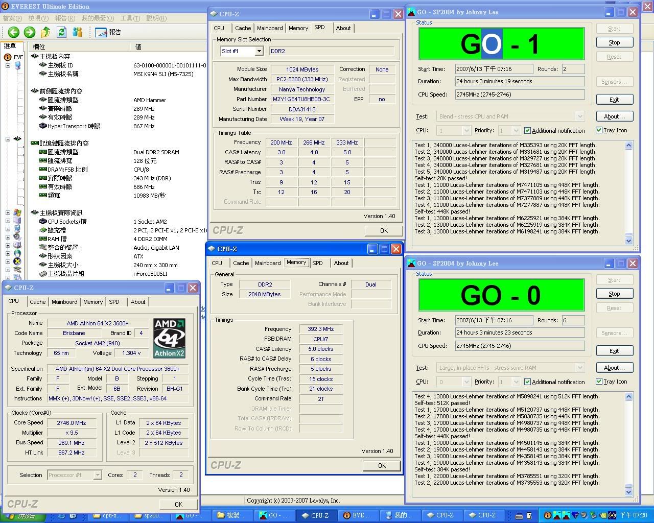
Task: Click Rounds field showing 6 in GO-0
Action: pos(573,320)
